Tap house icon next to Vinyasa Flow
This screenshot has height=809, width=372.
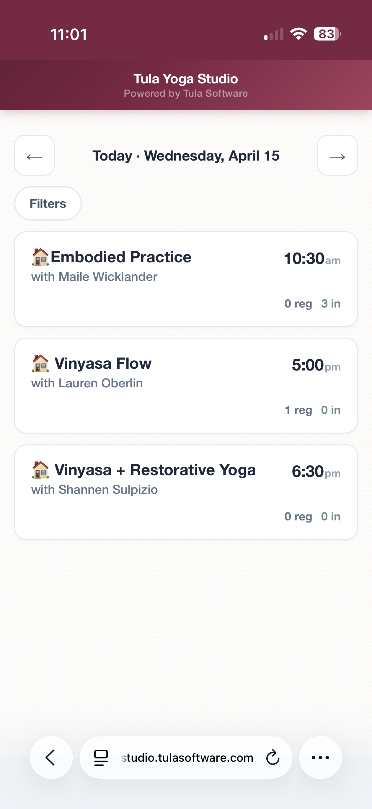point(40,363)
